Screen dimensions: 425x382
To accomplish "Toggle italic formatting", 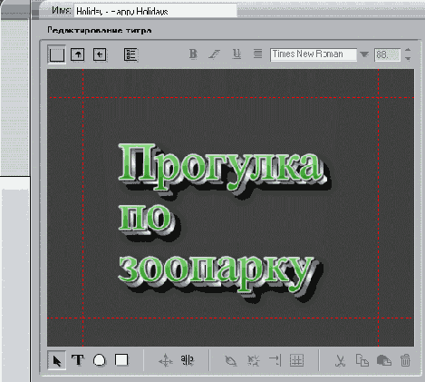I will coord(215,54).
